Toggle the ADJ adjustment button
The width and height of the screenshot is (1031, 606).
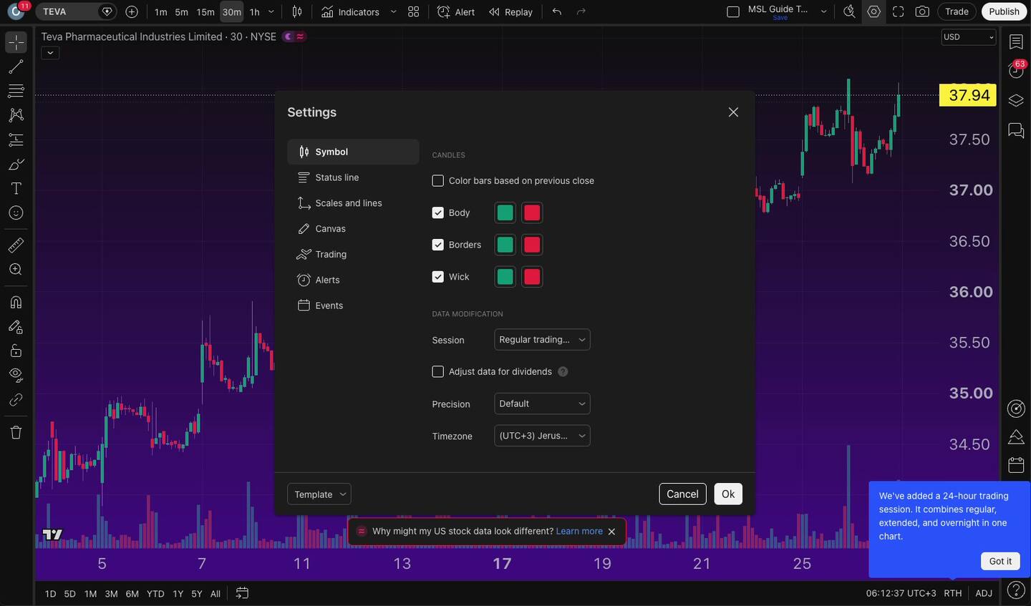coord(984,593)
